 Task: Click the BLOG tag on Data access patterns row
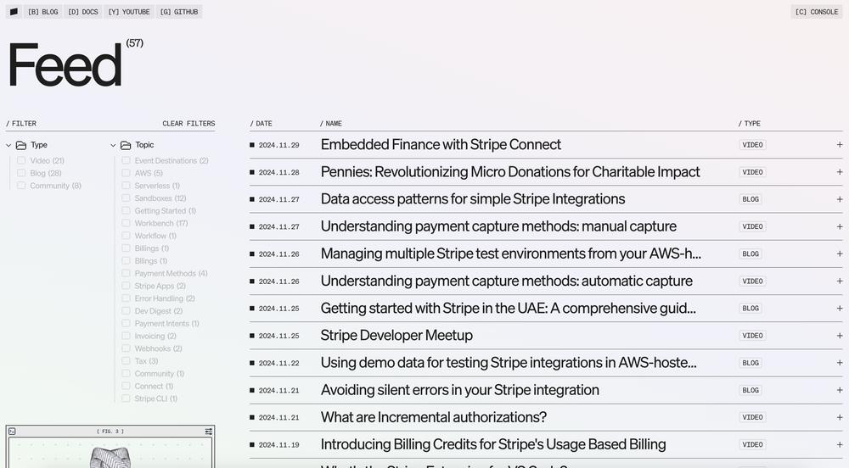coord(751,199)
